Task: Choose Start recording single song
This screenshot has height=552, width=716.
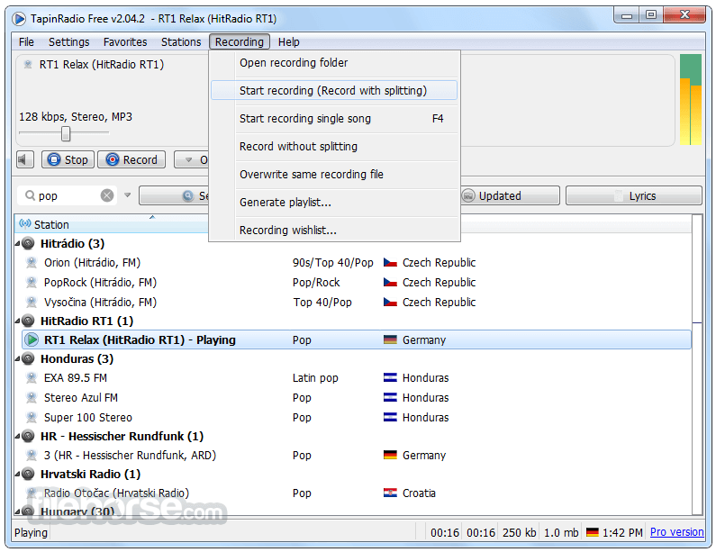Action: tap(334, 118)
